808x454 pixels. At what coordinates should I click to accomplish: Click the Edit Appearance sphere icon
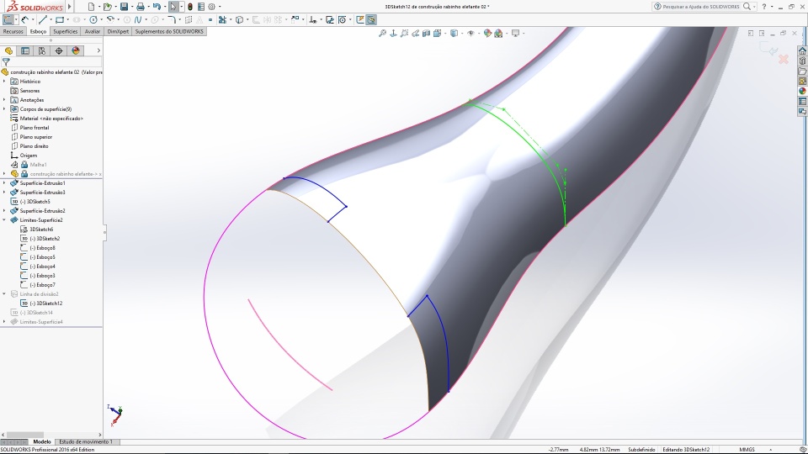[x=487, y=33]
